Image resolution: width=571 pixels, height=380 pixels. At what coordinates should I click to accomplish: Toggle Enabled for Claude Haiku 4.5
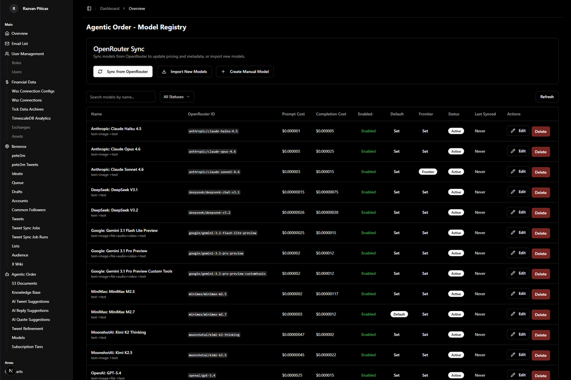click(368, 131)
